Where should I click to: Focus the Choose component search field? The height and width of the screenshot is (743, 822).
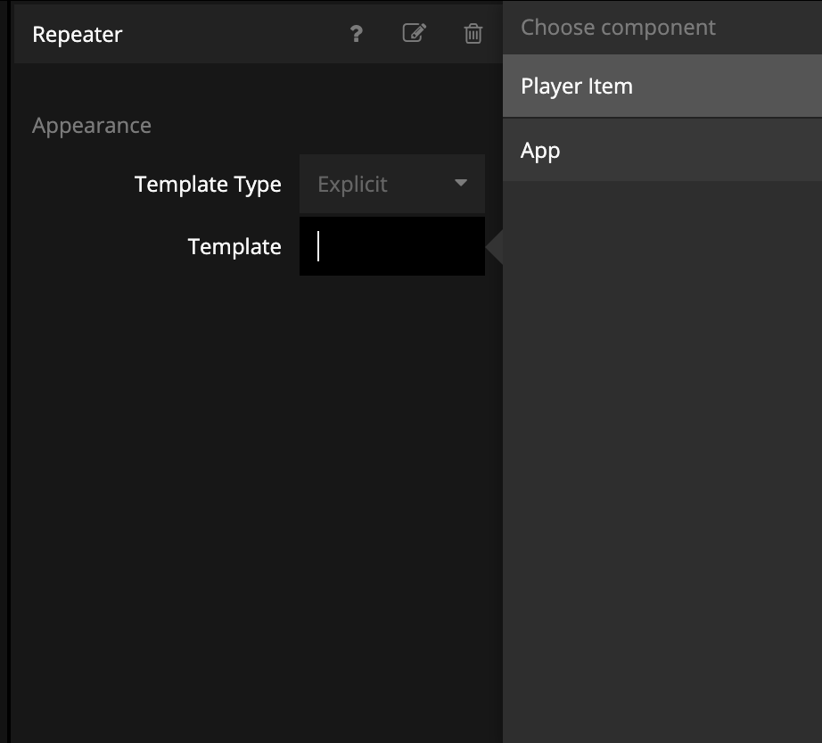pos(662,28)
